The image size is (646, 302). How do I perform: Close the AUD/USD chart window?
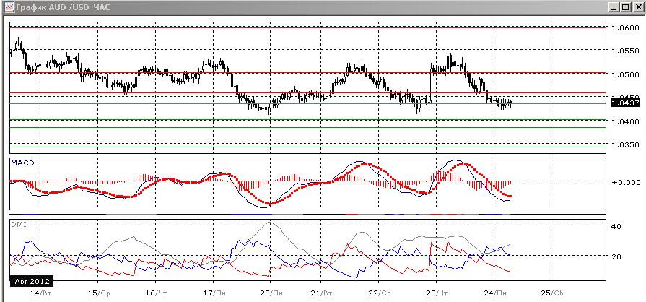tap(637, 7)
